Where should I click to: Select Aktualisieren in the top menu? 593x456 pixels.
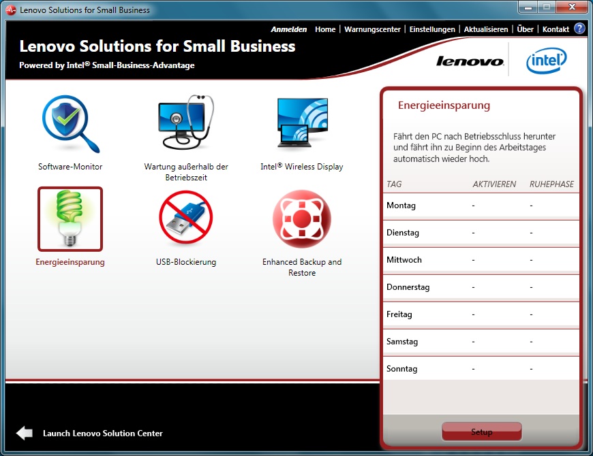486,29
